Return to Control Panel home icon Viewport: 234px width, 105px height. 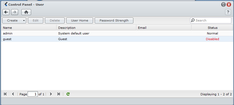pos(26,12)
